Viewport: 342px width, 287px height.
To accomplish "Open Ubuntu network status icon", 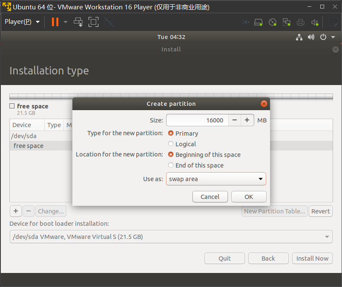I will (x=299, y=37).
